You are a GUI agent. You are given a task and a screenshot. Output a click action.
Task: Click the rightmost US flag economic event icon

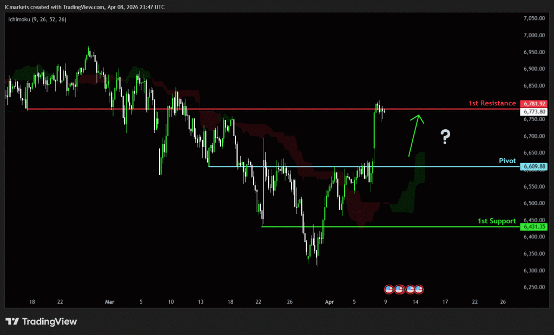click(419, 290)
